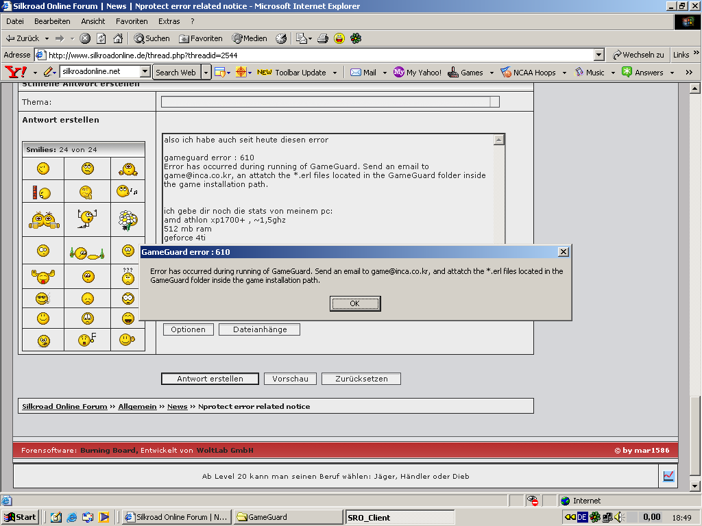The height and width of the screenshot is (526, 702).
Task: Open the Yahoo search box dropdown
Action: tap(145, 72)
